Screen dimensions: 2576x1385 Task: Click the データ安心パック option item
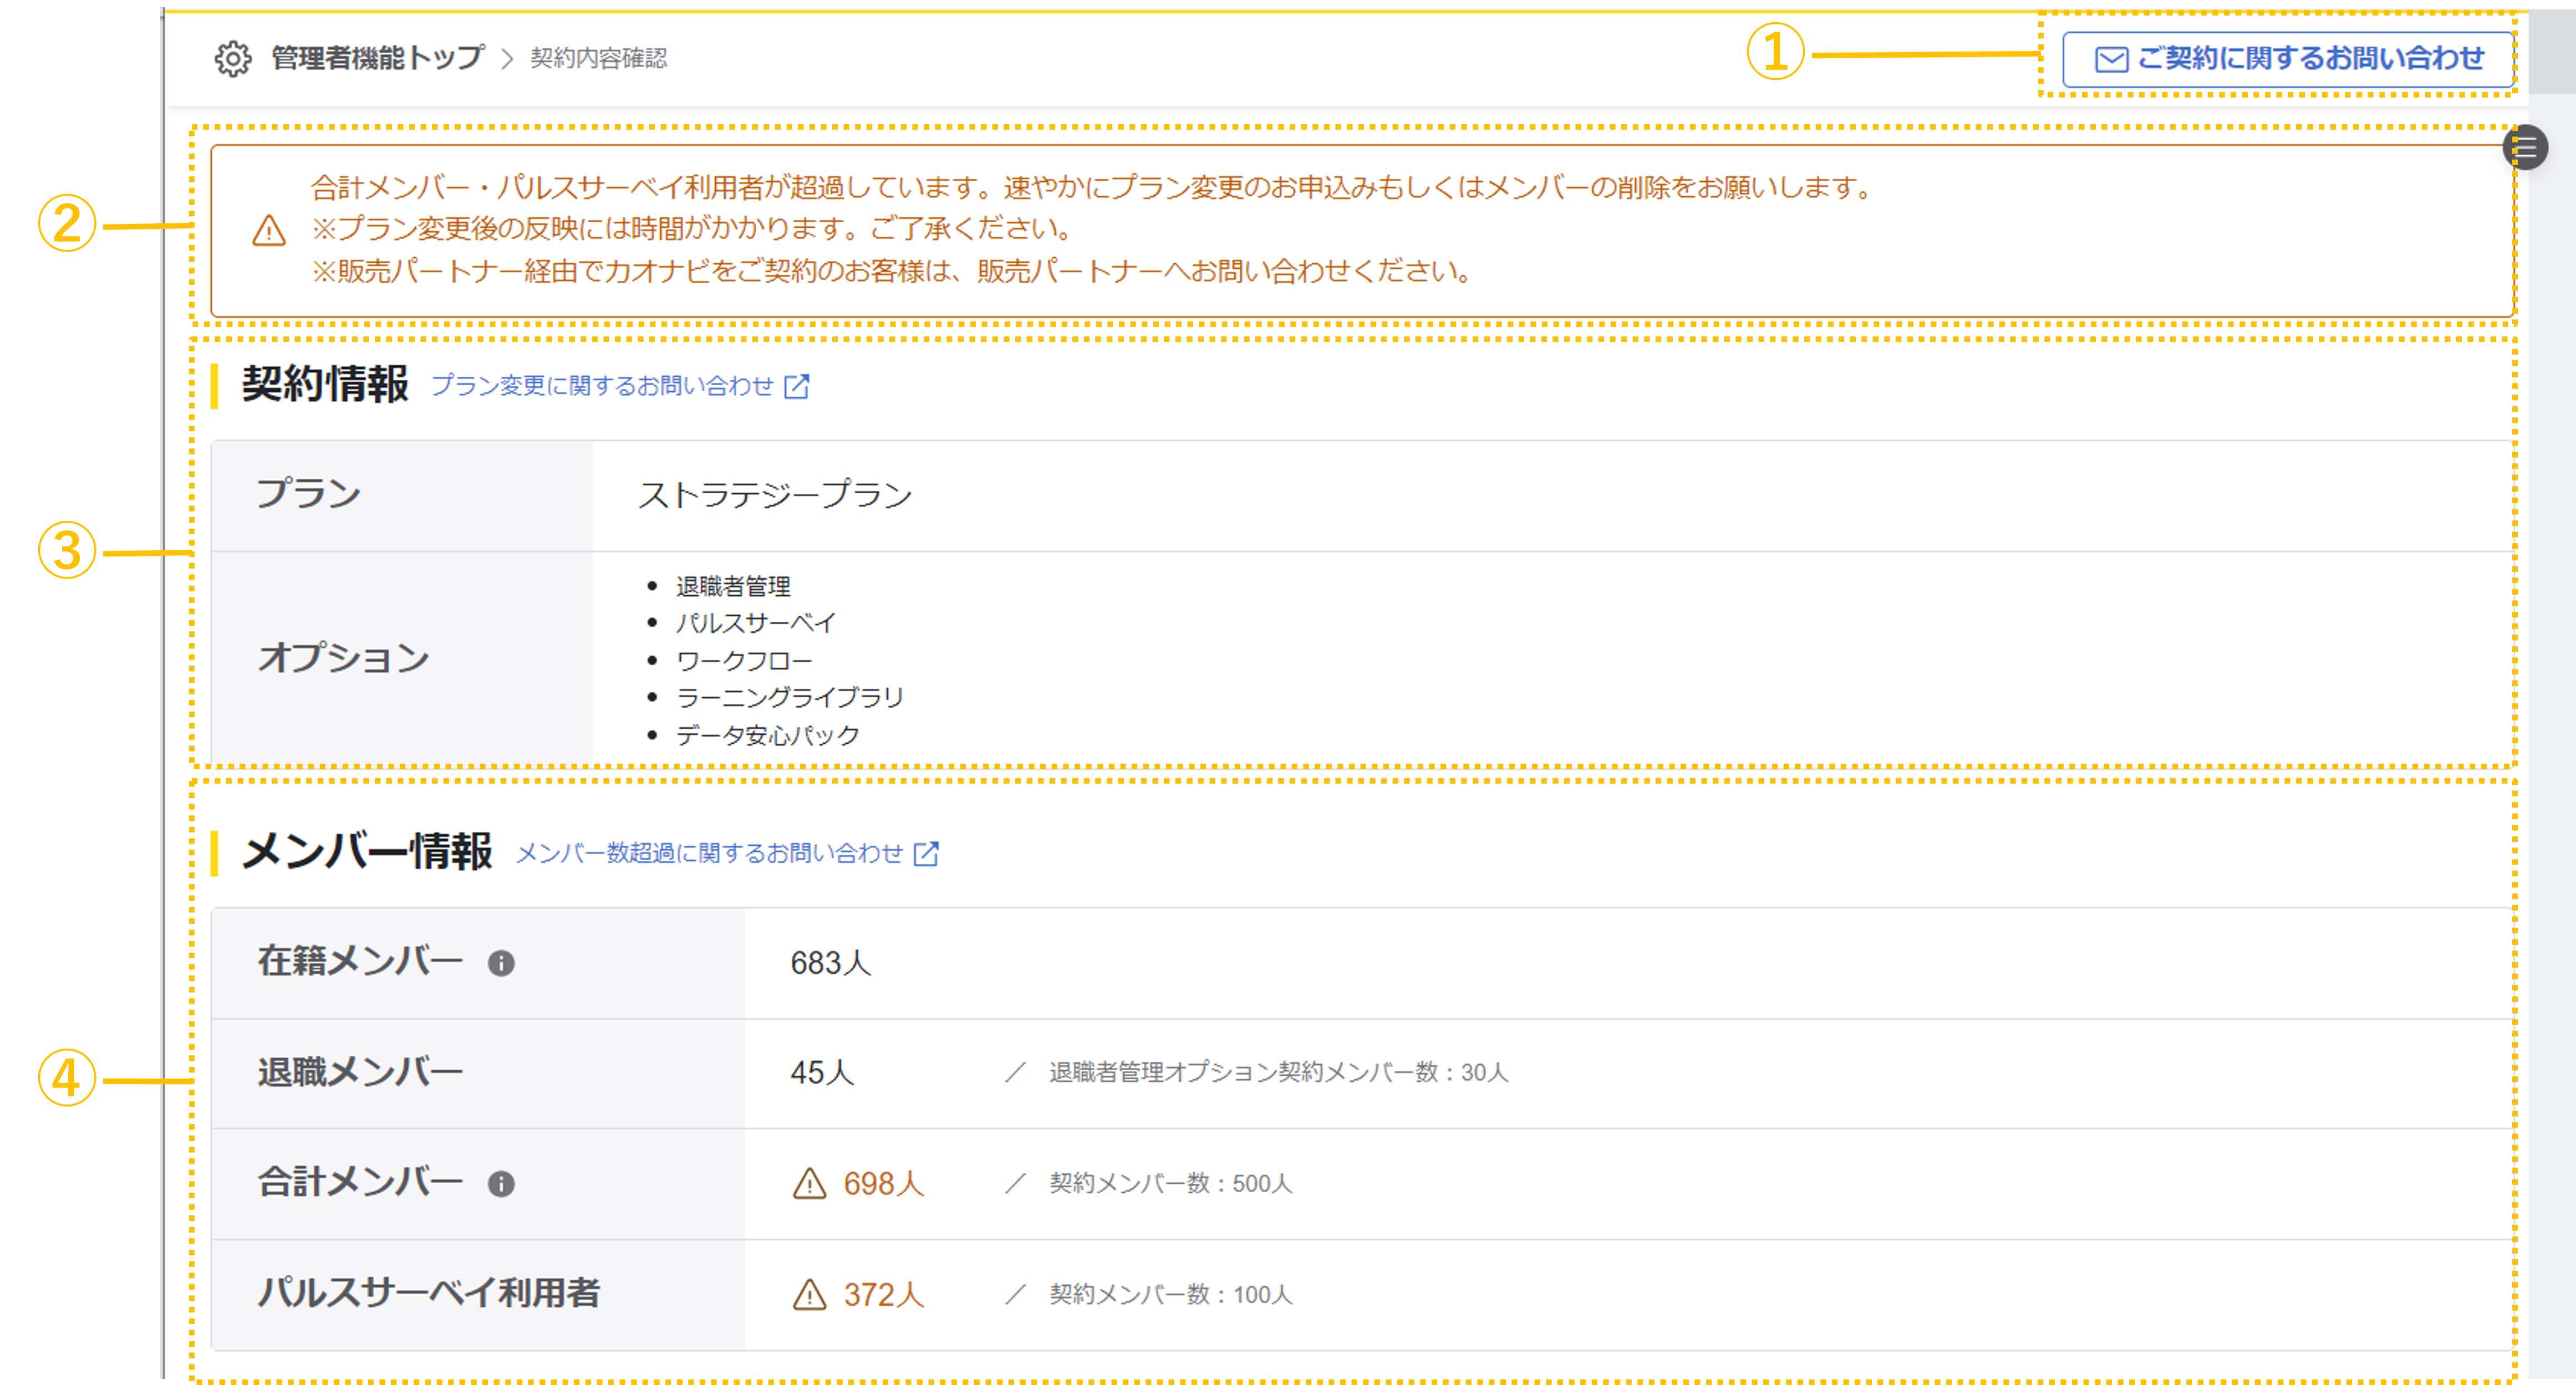tap(768, 735)
